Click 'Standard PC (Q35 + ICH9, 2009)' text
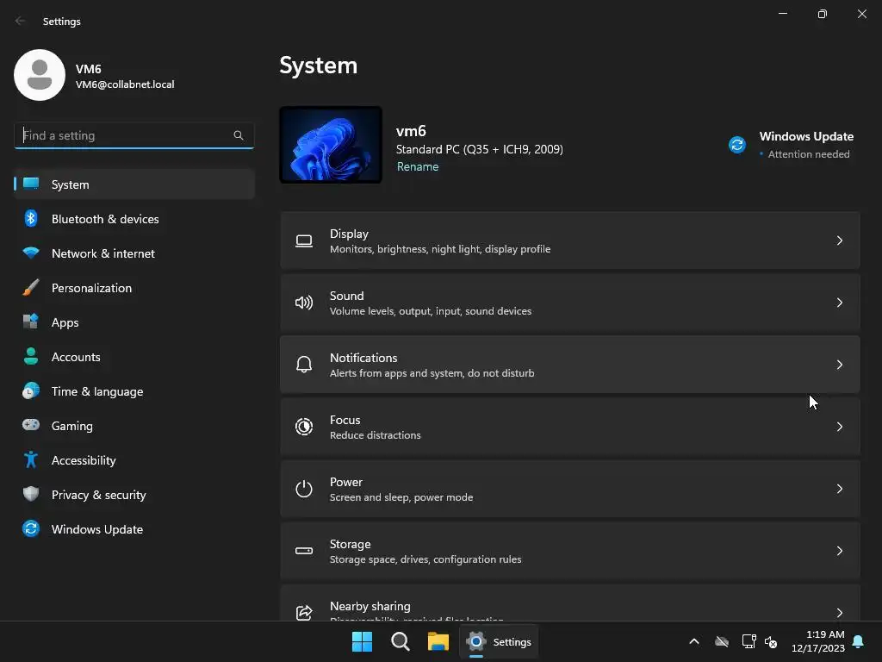Screen dimensions: 882x662 coord(479,149)
